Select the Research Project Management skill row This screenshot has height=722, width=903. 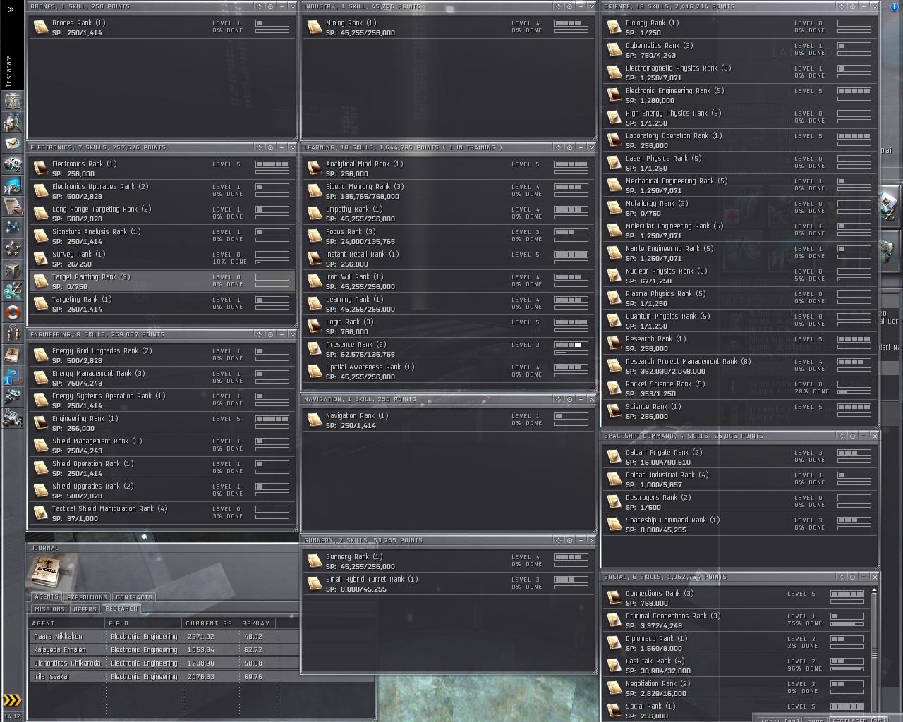pyautogui.click(x=740, y=366)
